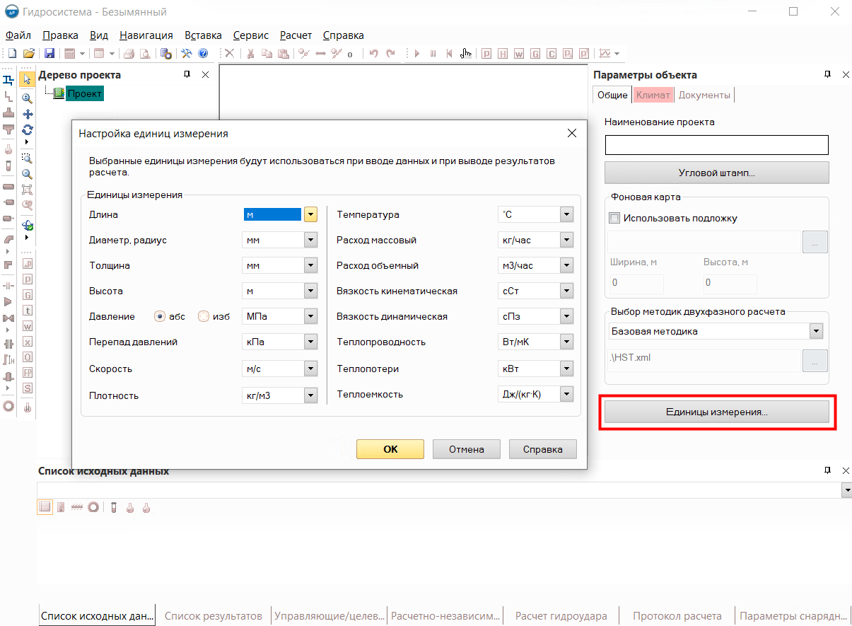Click the blue help question mark icon
The width and height of the screenshot is (852, 626).
point(203,53)
